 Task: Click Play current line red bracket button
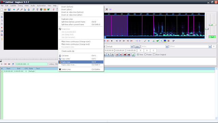pyautogui.click(x=5, y=64)
